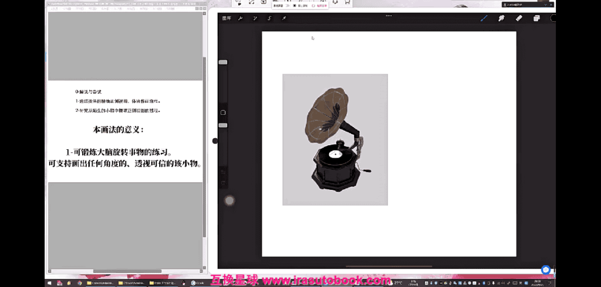Image resolution: width=601 pixels, height=287 pixels.
Task: Click the headset icon in top toolbar
Action: [335, 2]
